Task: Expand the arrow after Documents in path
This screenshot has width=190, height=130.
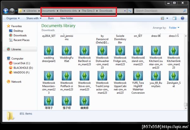Action: click(58, 11)
